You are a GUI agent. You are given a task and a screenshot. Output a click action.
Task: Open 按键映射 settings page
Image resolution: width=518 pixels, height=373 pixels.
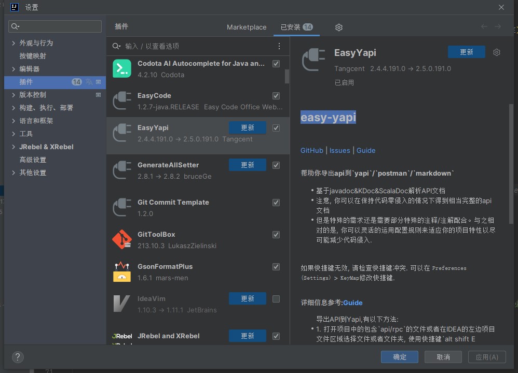coord(33,56)
